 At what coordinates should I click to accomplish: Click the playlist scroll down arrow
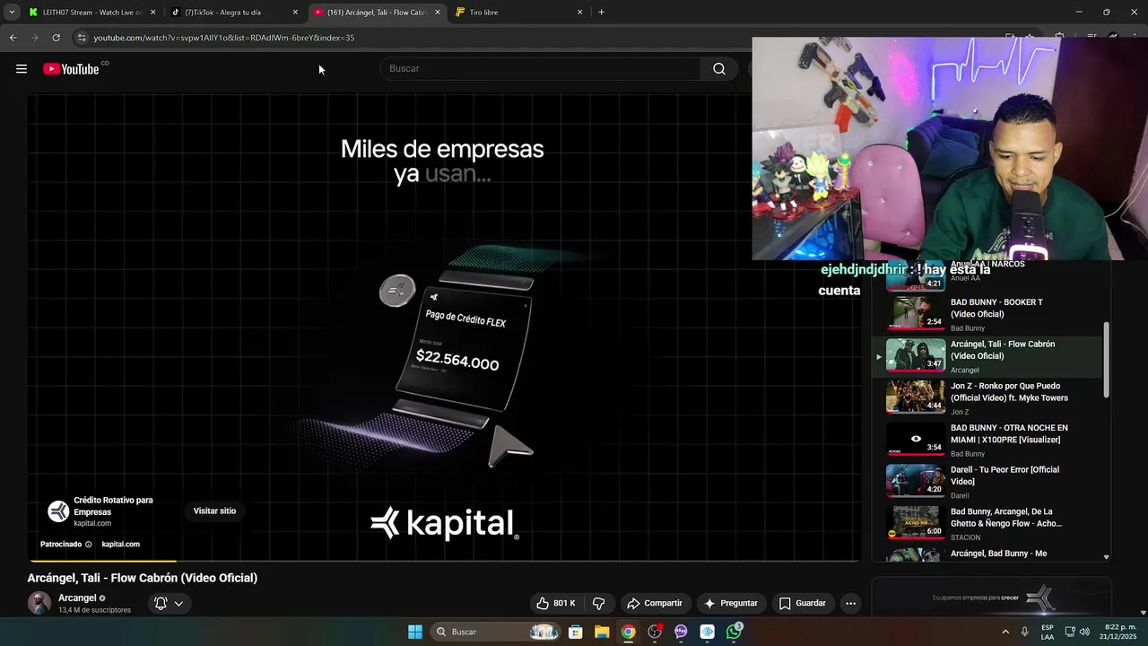click(x=1106, y=557)
